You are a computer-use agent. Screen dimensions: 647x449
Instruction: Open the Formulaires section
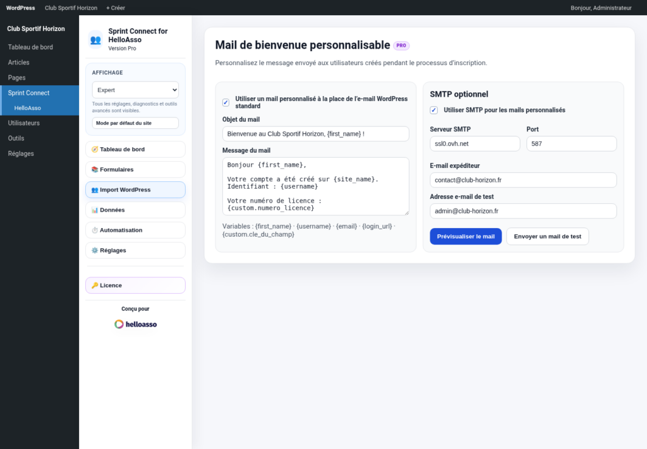[135, 169]
